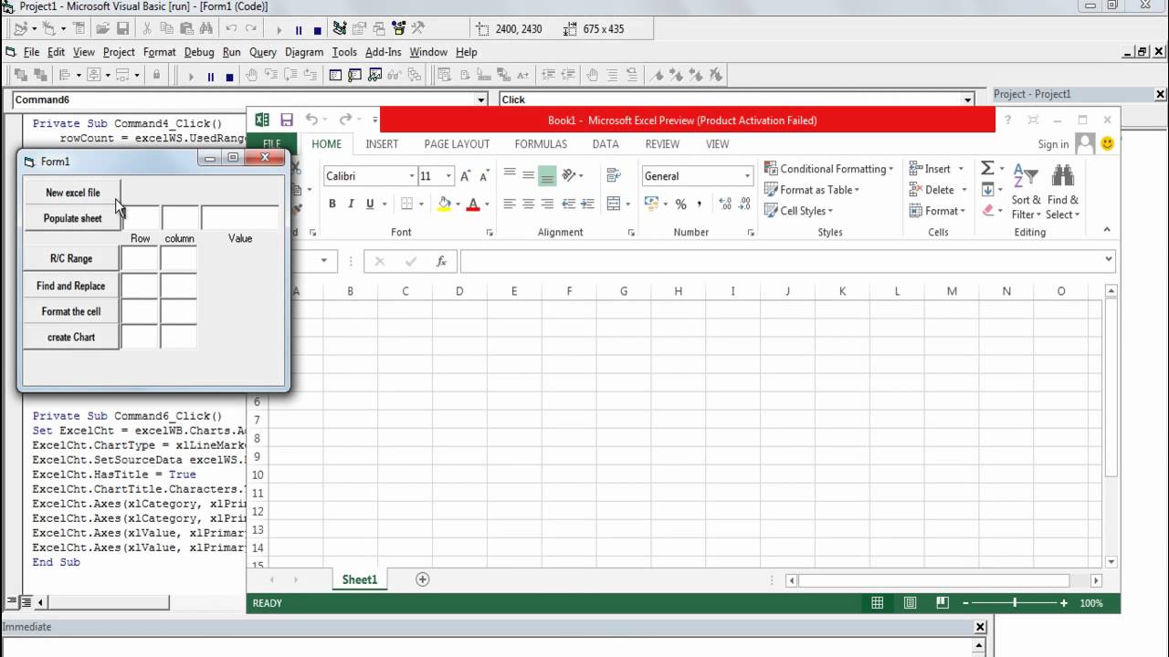Viewport: 1169px width, 657px height.
Task: Click the Decrease Decimal icon
Action: [744, 203]
